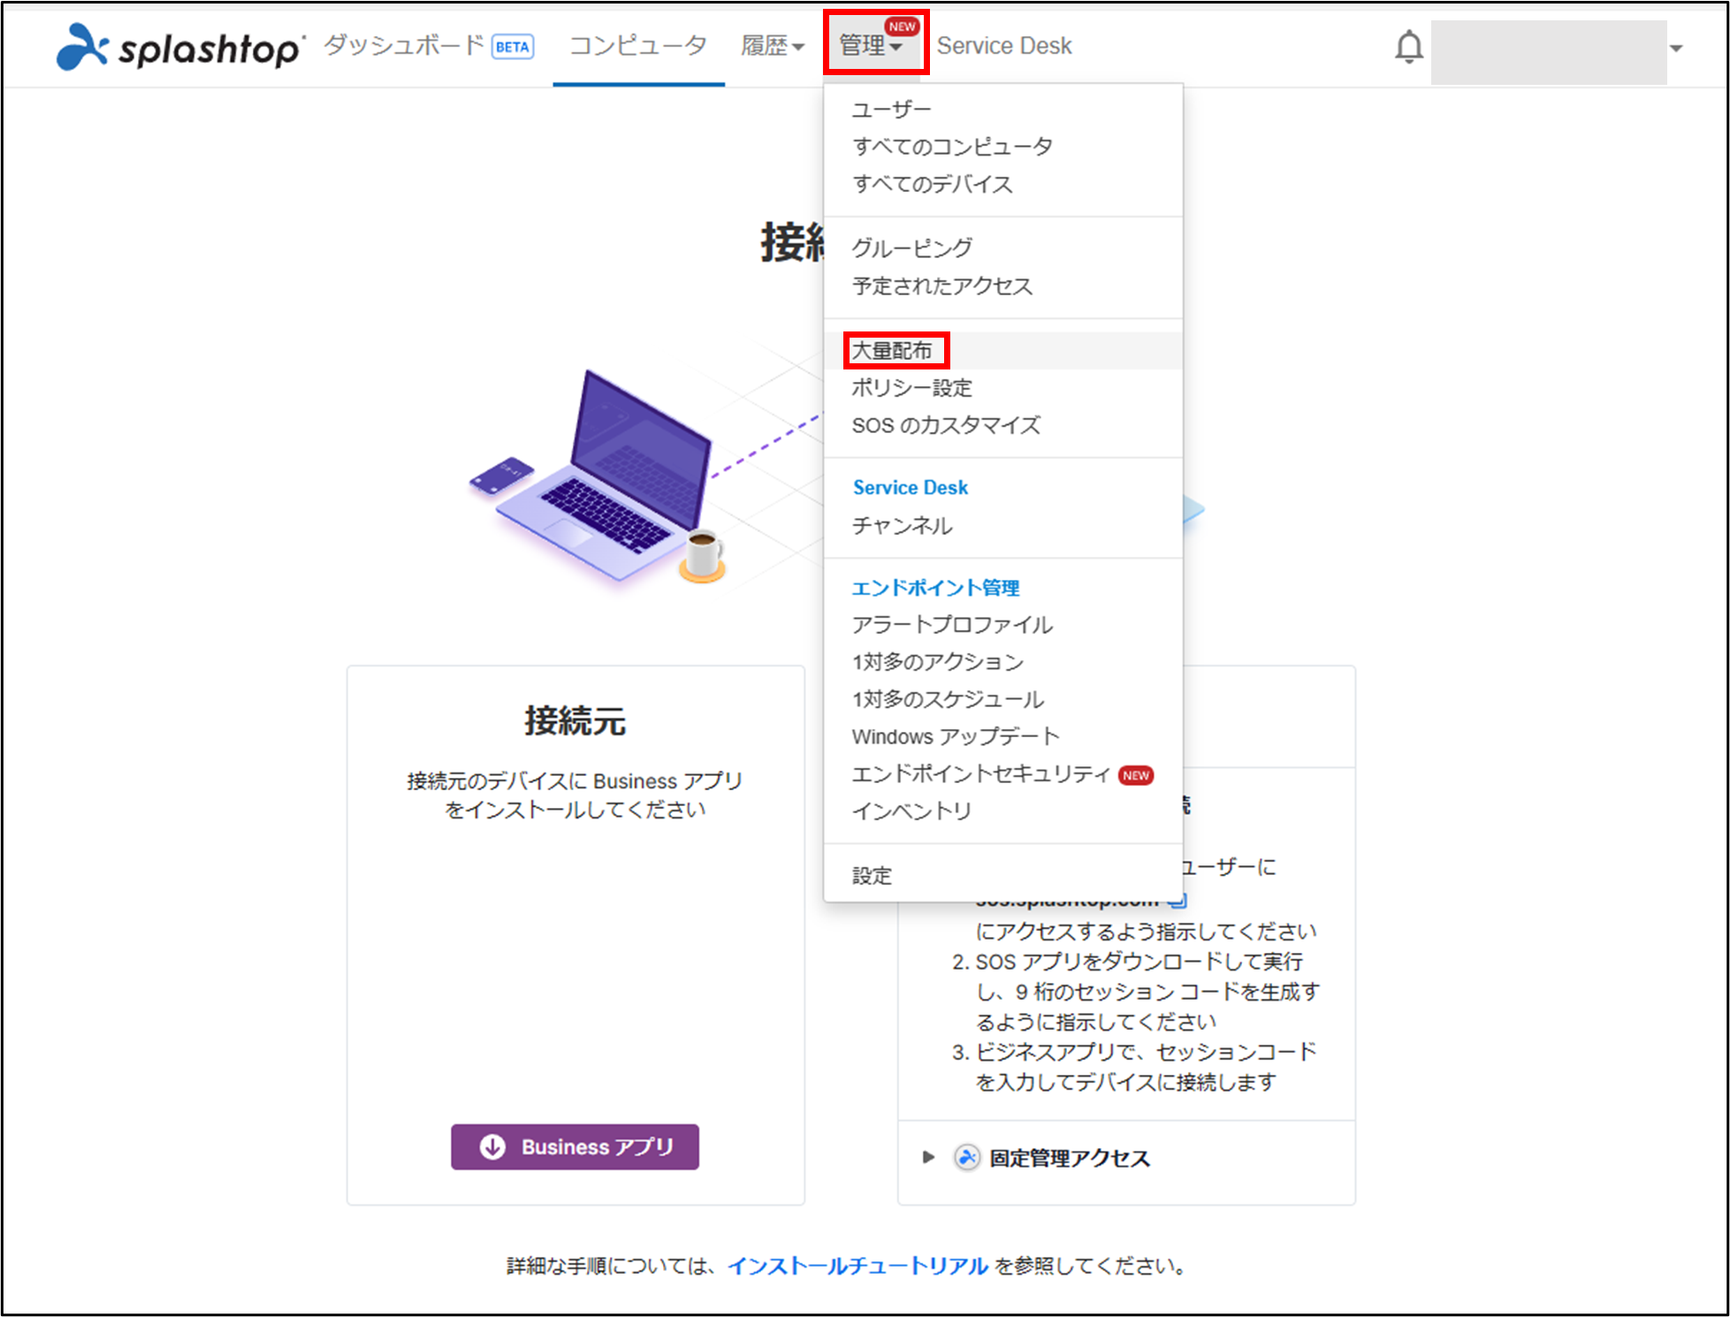Expand the 固定管理アクセス section triangle
This screenshot has height=1317, width=1730.
click(928, 1157)
